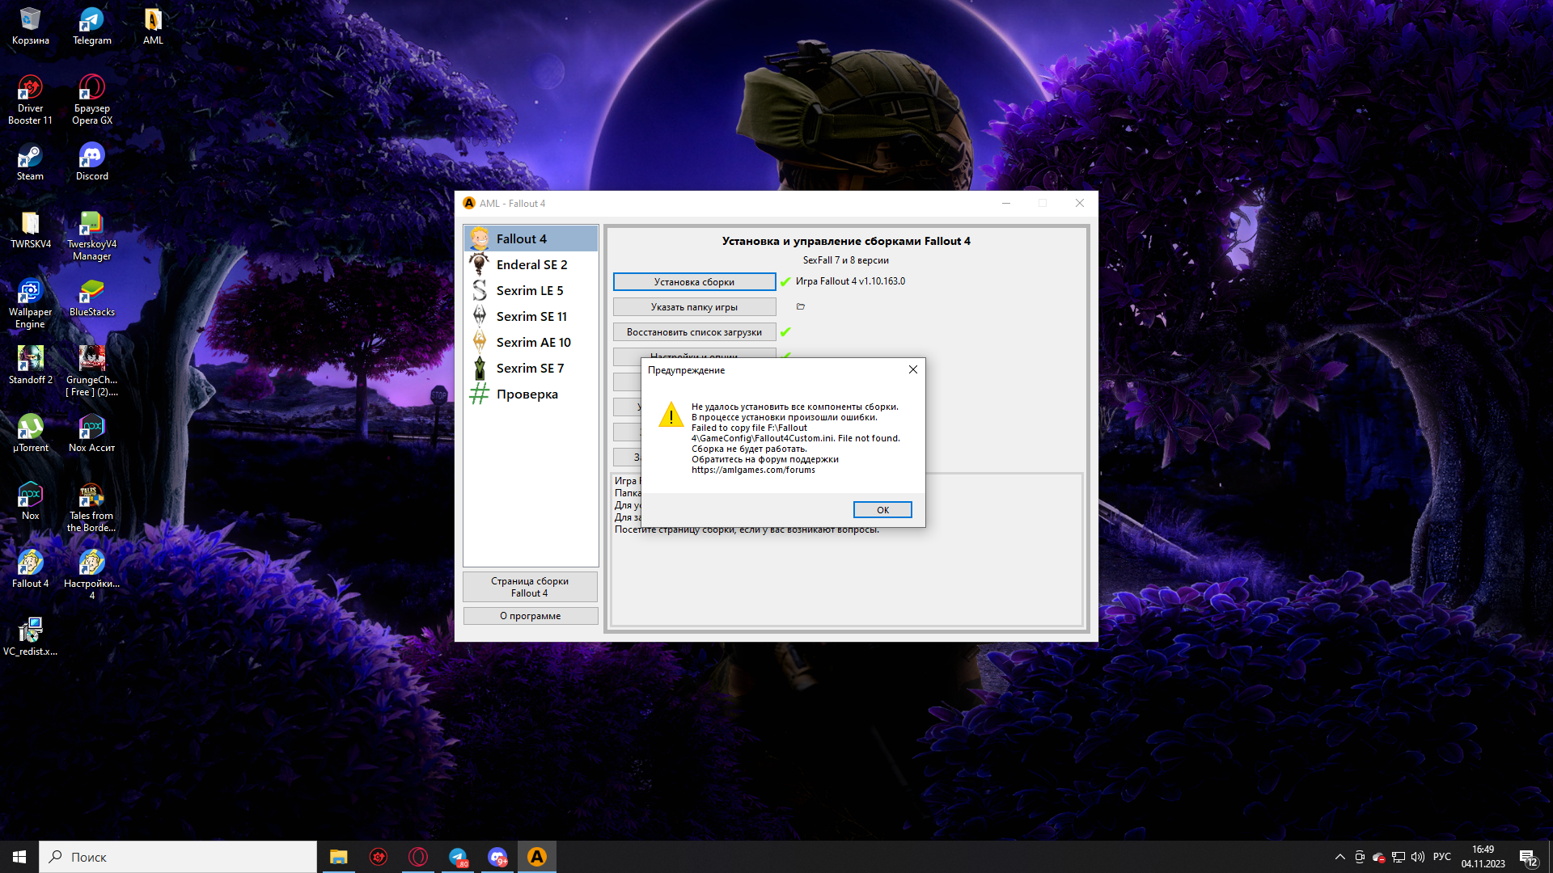Open Страница сборки Fallout 4
Image resolution: width=1553 pixels, height=873 pixels.
(530, 587)
